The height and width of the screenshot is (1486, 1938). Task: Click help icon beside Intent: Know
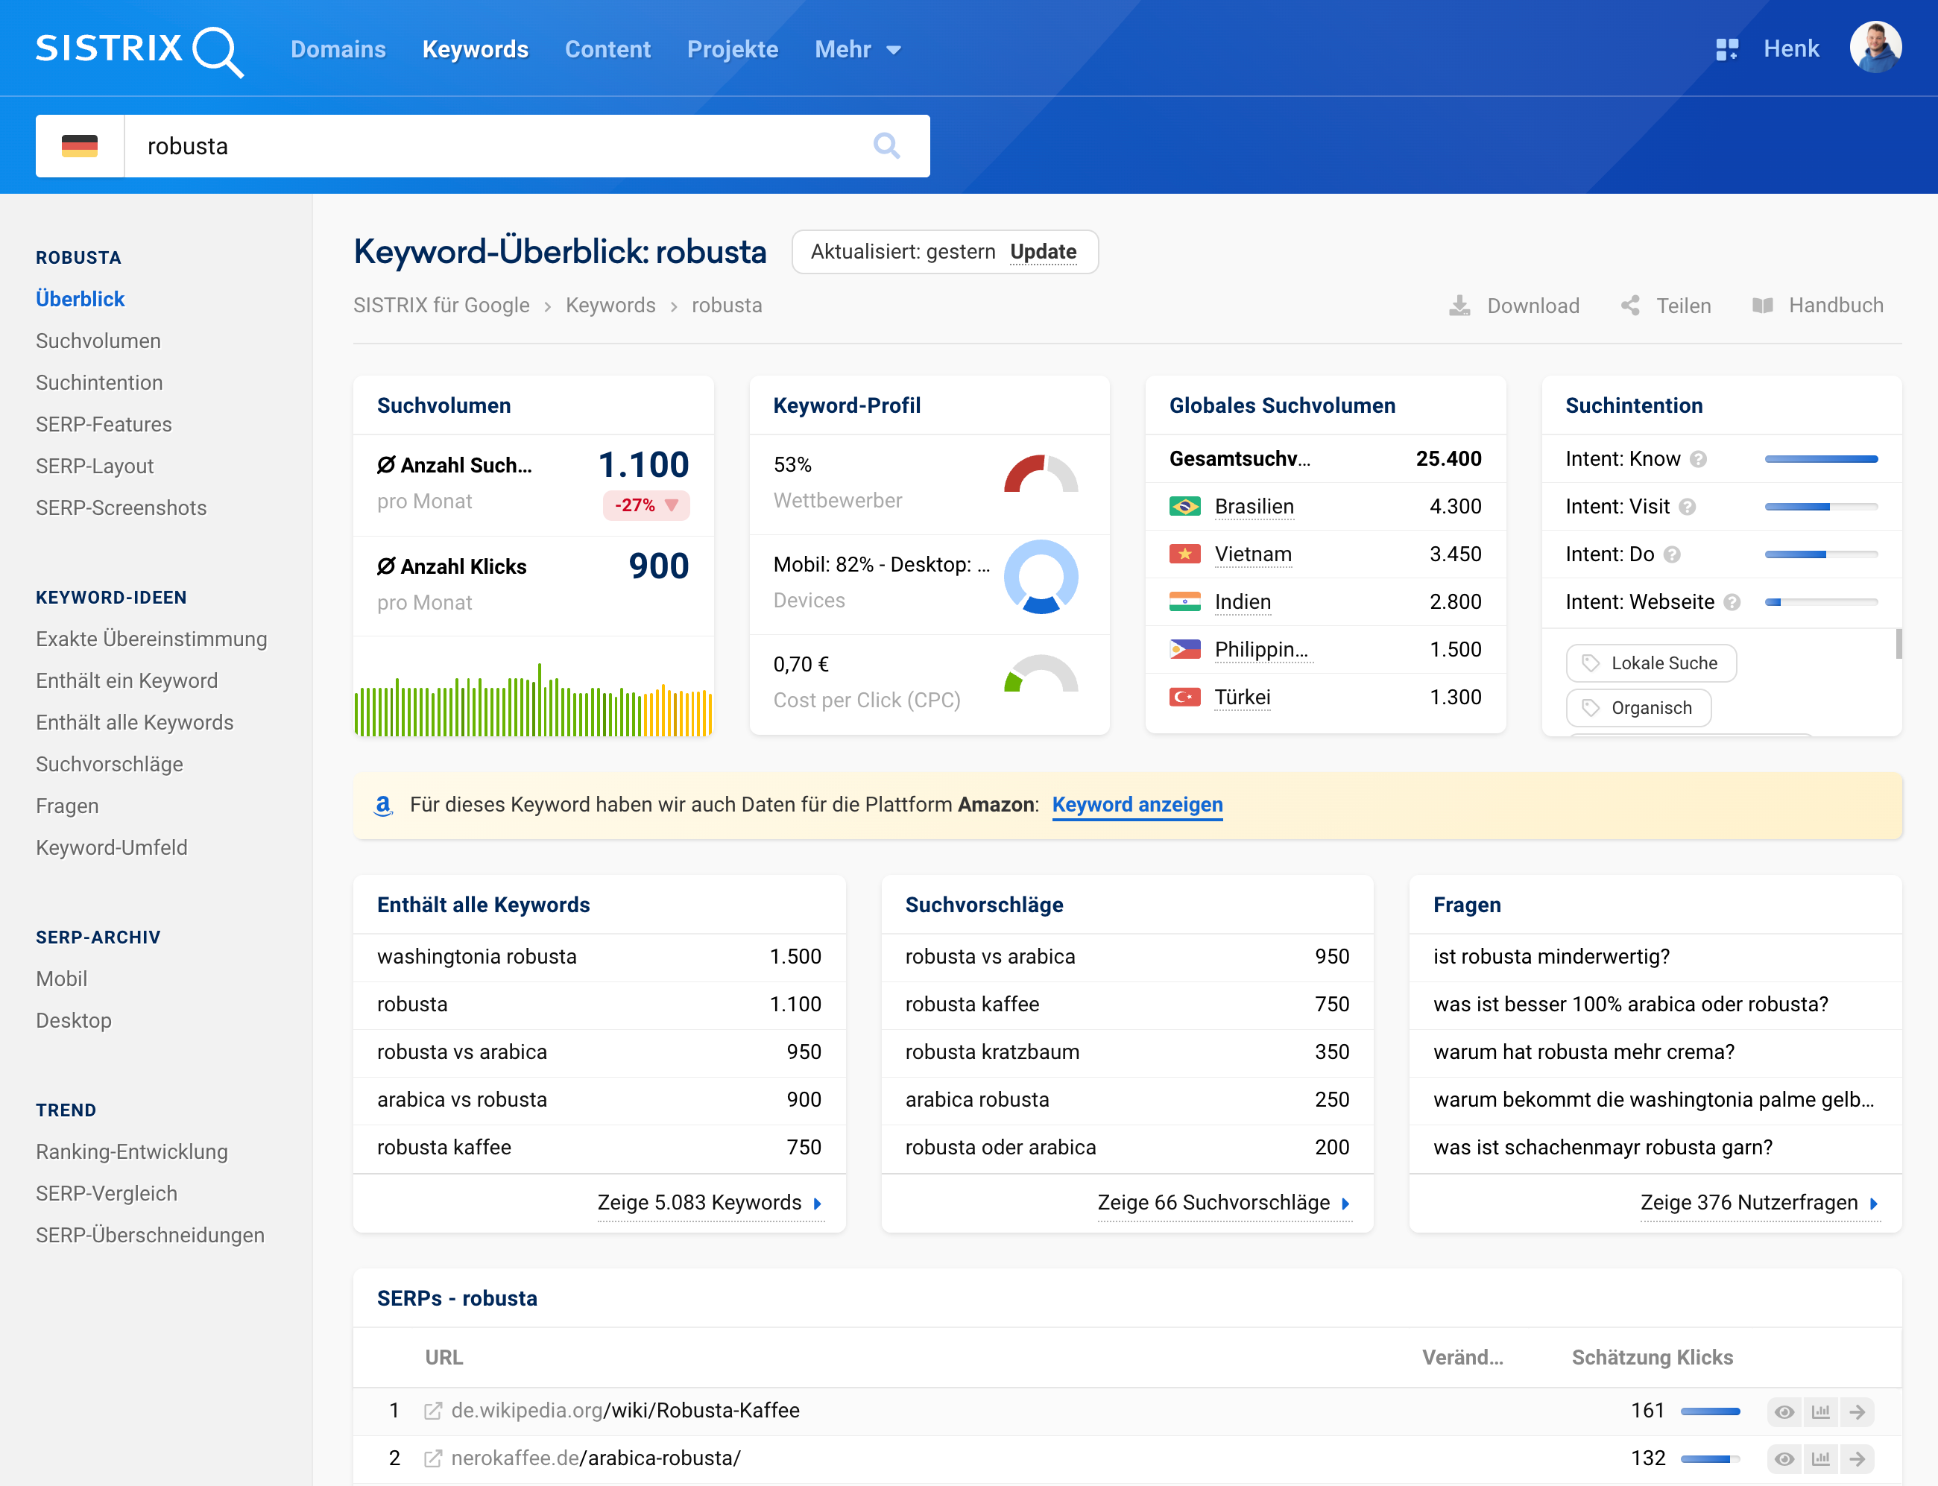[x=1698, y=459]
